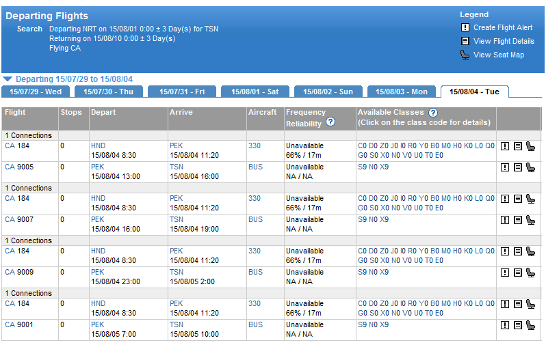The width and height of the screenshot is (546, 347).
Task: Create flight alert for CA 9007
Action: (504, 220)
